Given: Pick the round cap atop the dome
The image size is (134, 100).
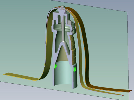Looking at the screenshot, I should (63, 7).
